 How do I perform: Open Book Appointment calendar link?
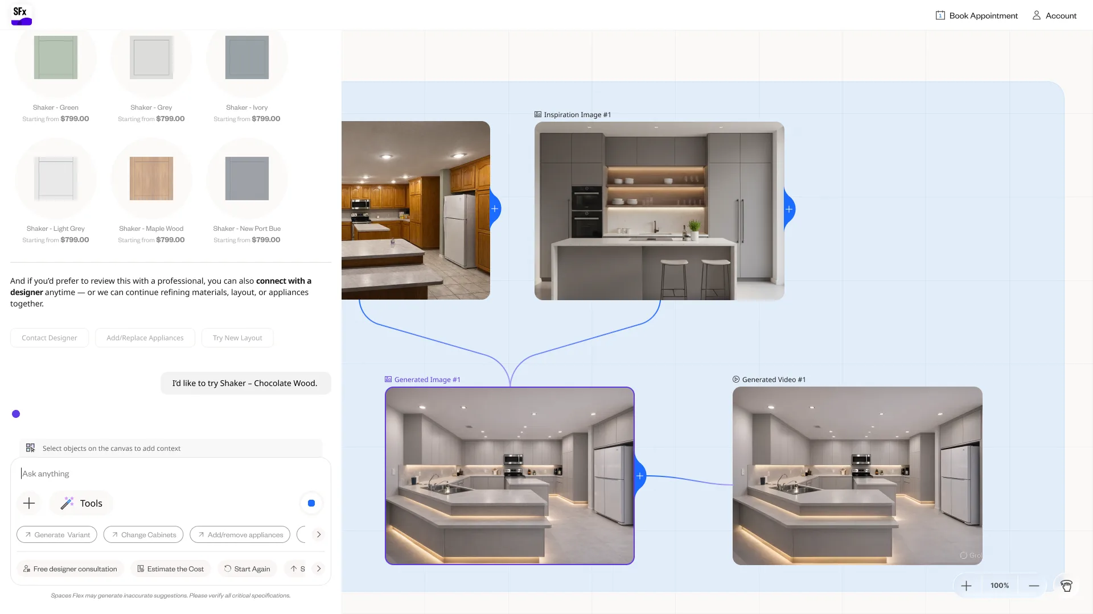tap(976, 15)
